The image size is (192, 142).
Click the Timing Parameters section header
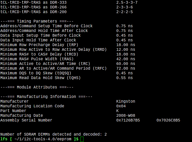click(x=37, y=21)
